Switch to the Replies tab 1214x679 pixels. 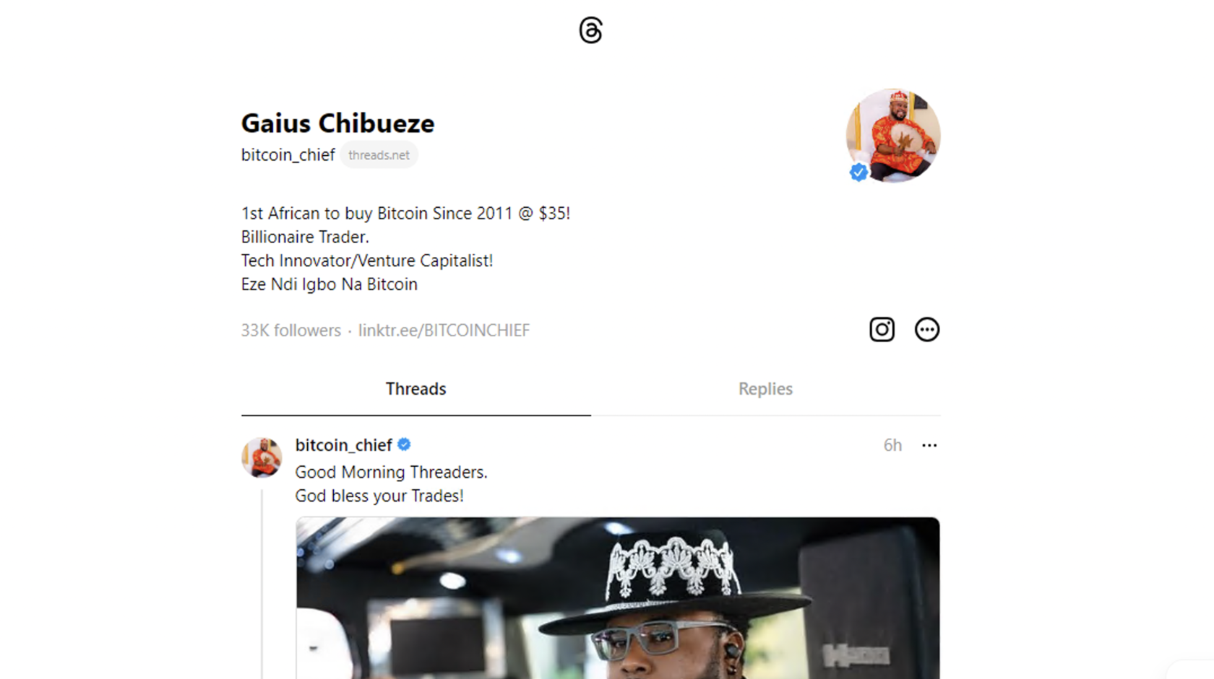coord(765,389)
